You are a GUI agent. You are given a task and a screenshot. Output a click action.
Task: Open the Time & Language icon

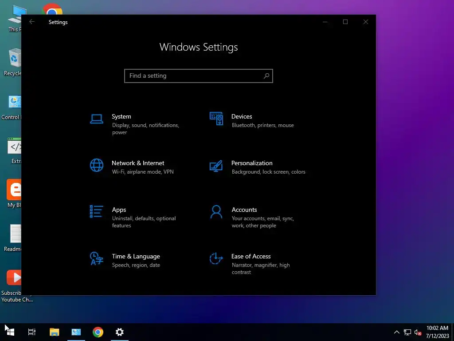point(96,258)
